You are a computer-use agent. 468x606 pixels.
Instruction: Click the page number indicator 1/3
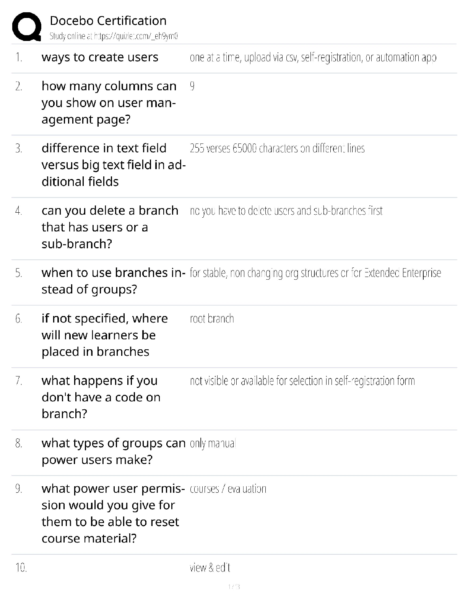point(234,586)
